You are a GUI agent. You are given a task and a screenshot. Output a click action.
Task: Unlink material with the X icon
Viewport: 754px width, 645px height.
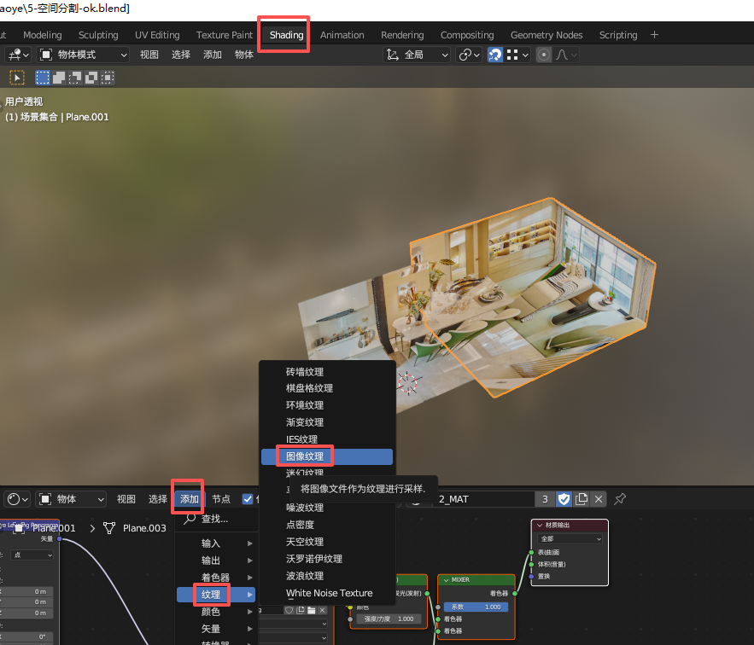pos(599,499)
